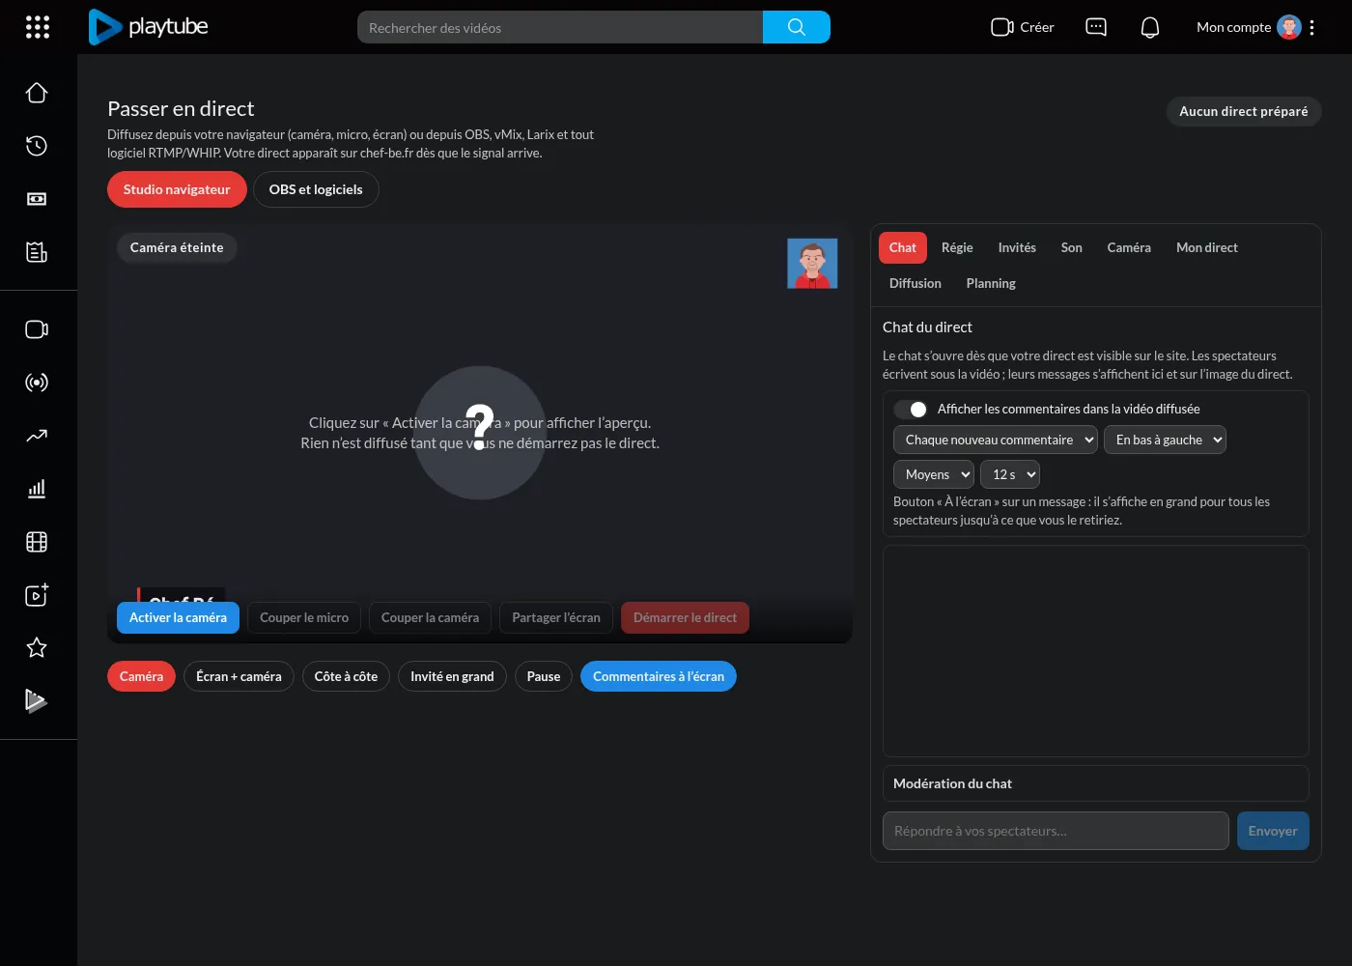The height and width of the screenshot is (966, 1352).
Task: Open the messages chat bubble icon
Action: [1096, 27]
